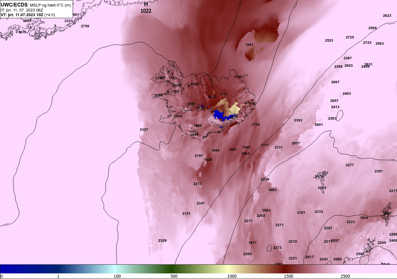Click the value 2069
Image resolution: width=397 pixels, height=279 pixels.
tap(337, 259)
